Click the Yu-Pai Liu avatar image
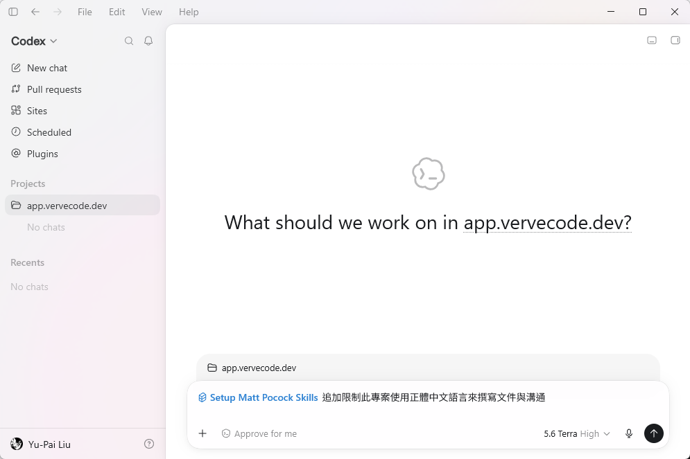 [17, 444]
